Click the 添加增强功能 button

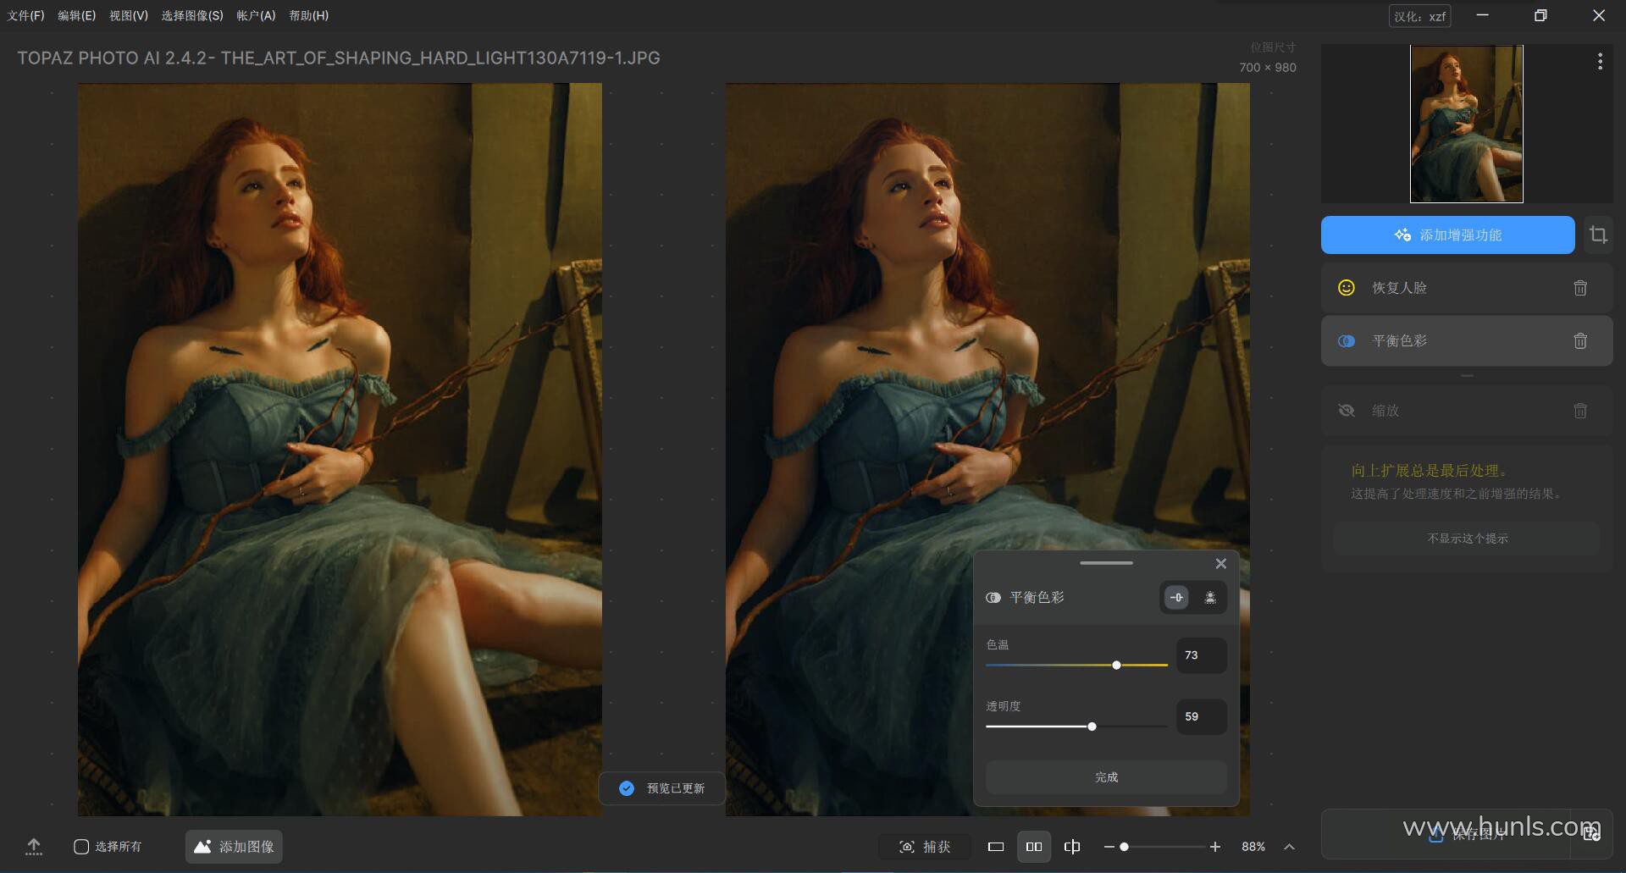point(1447,235)
